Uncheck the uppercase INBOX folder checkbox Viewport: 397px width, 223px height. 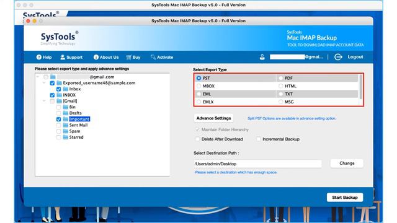point(52,95)
